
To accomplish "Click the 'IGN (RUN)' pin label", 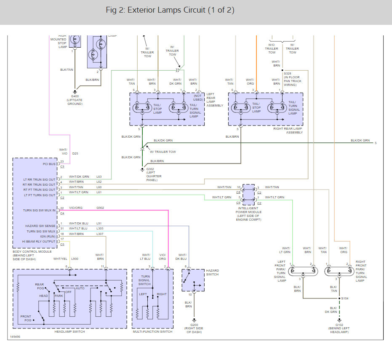I will click(x=48, y=236).
